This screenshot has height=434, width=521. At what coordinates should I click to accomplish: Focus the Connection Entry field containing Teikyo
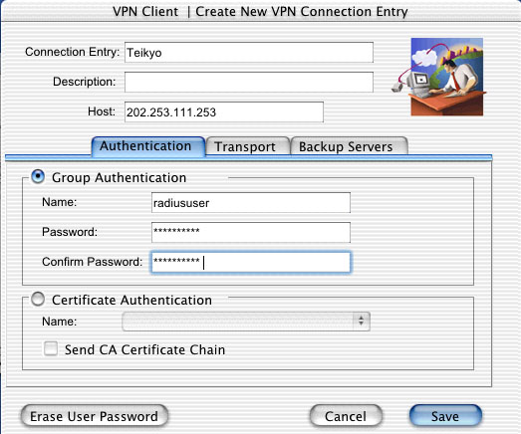pos(249,52)
